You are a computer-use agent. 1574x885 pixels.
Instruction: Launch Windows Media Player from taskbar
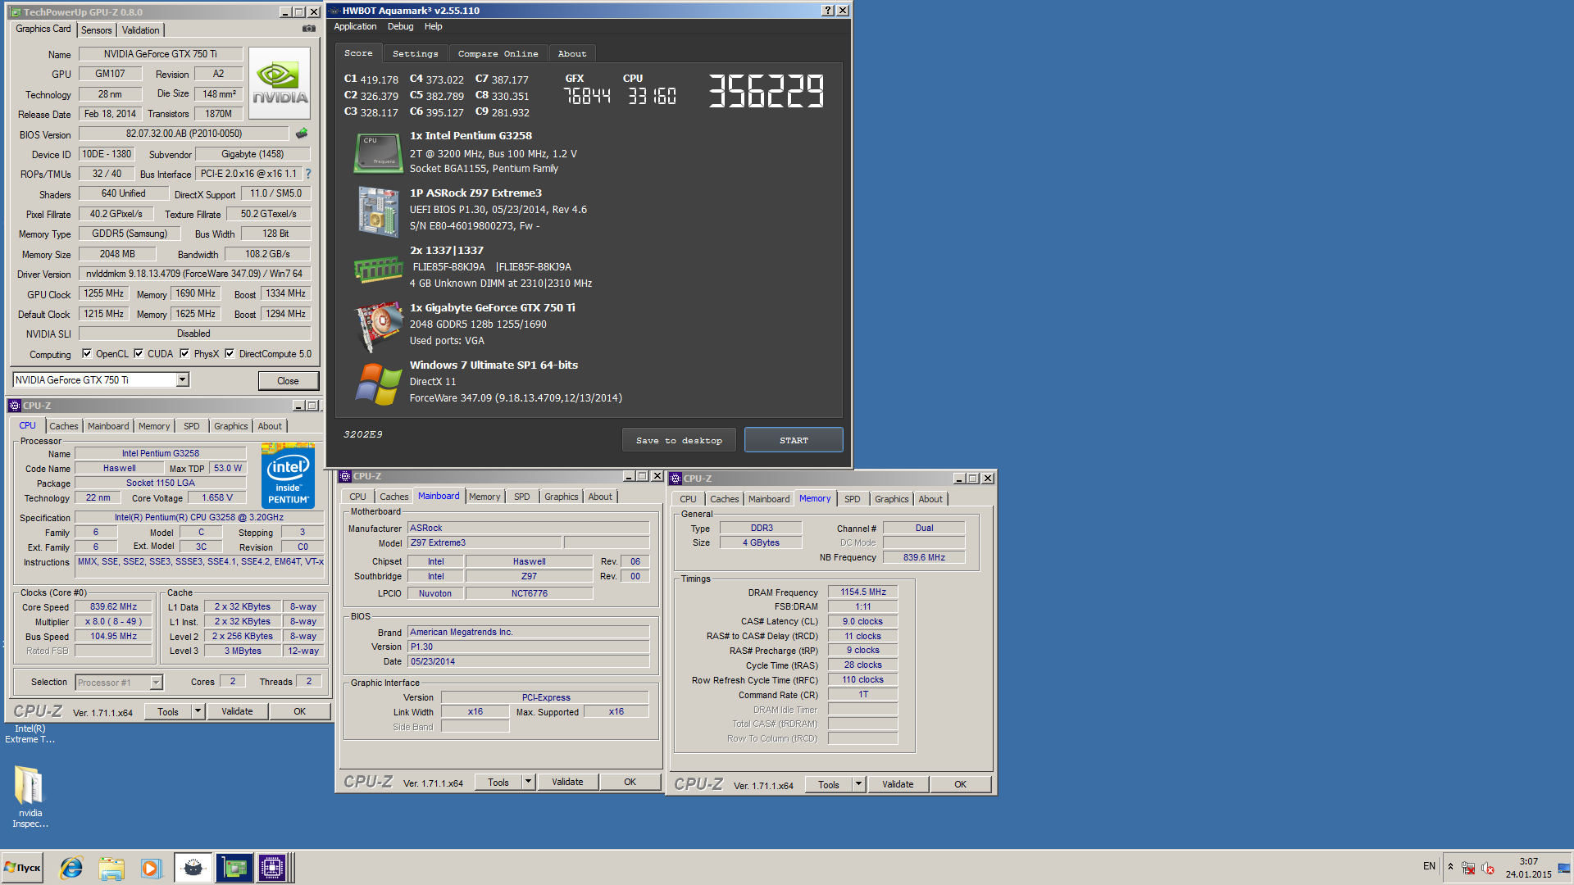150,868
